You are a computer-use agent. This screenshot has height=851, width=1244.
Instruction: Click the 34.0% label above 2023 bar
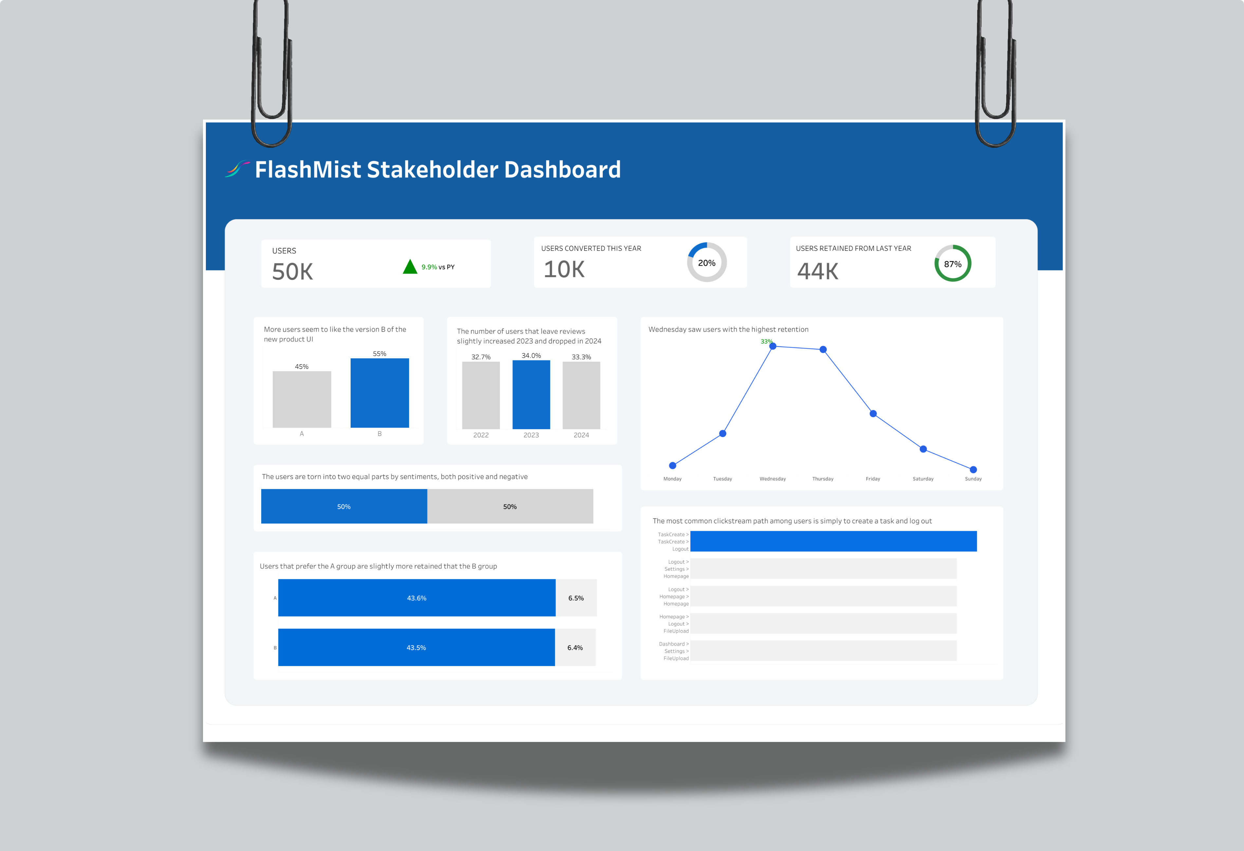(532, 355)
